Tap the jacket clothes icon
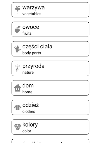Viewport: 101px width, 143px height. click(17, 108)
